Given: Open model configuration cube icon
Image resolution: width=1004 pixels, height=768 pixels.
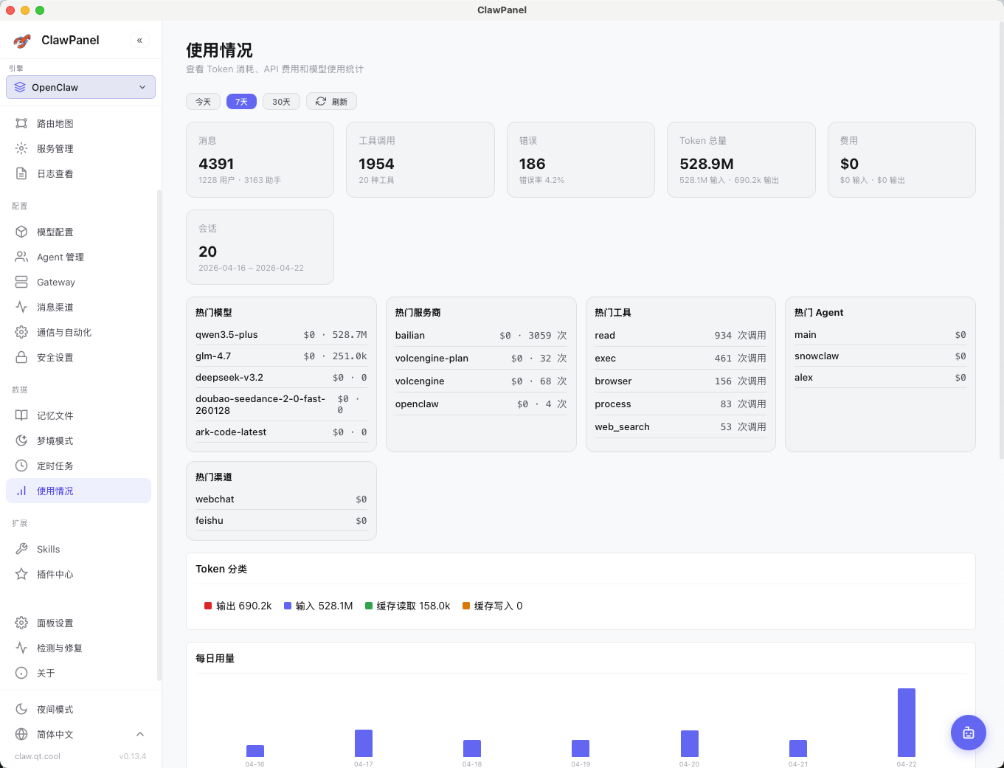Looking at the screenshot, I should [21, 232].
